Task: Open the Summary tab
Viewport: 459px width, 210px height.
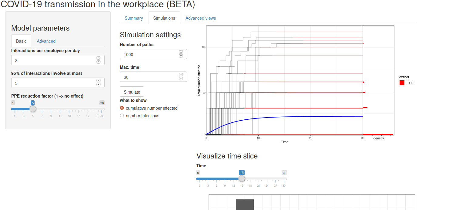Action: pos(134,18)
